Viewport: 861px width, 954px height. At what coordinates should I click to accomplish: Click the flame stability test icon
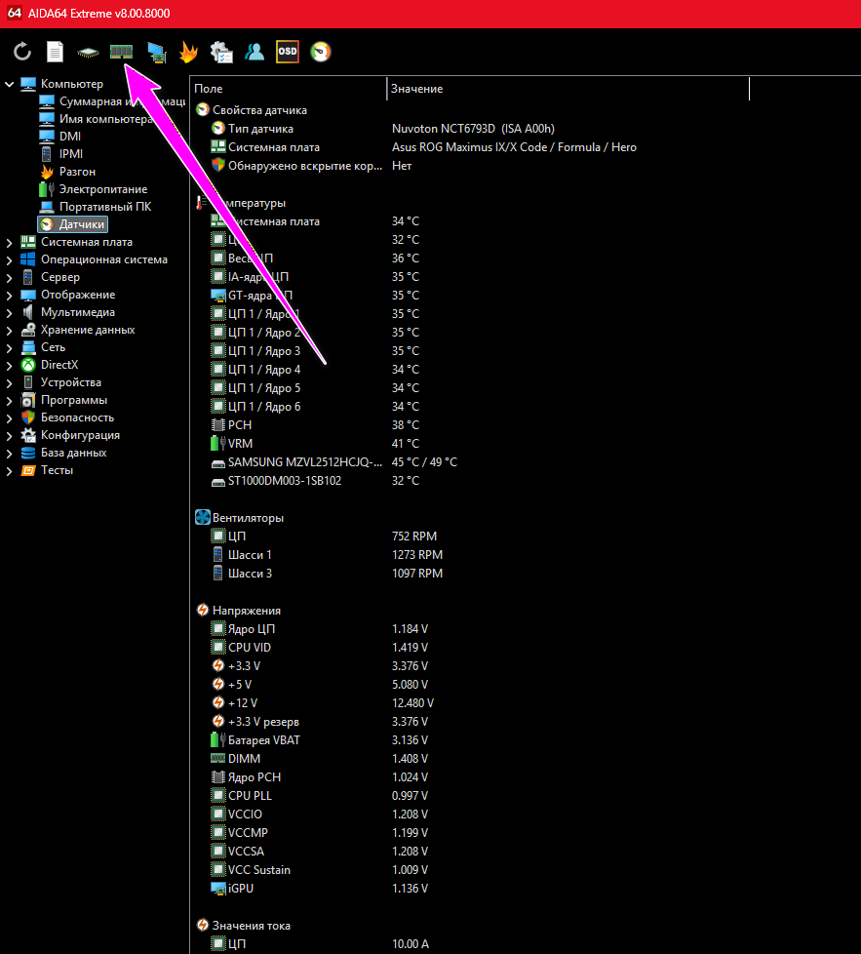(188, 52)
